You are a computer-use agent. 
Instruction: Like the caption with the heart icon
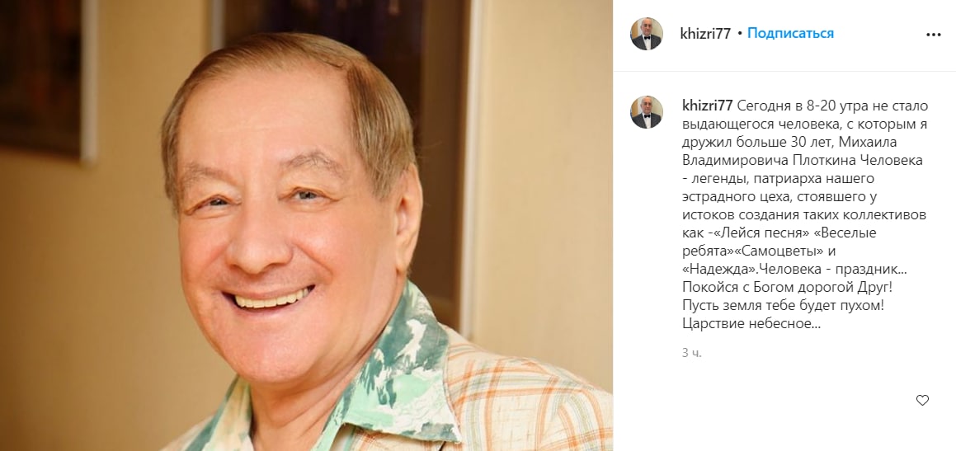pos(922,401)
